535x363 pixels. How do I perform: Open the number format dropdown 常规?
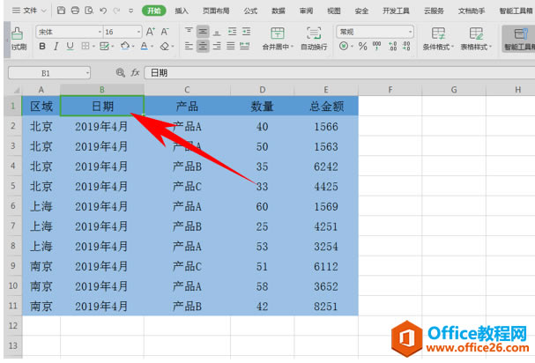tap(410, 32)
